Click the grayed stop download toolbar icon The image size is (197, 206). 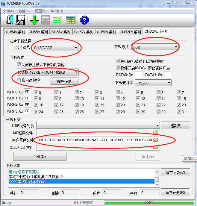[x=46, y=20]
